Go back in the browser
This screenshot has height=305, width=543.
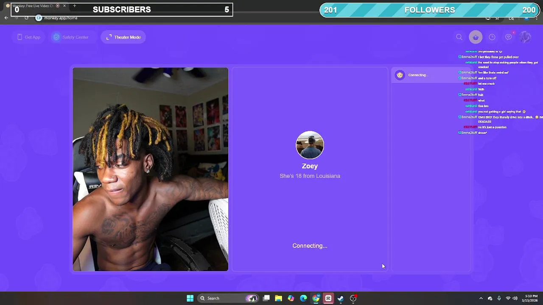click(6, 18)
